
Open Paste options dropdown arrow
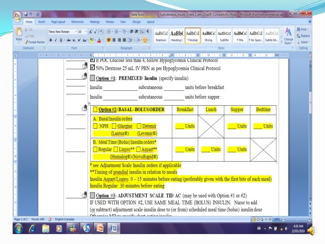[19, 42]
